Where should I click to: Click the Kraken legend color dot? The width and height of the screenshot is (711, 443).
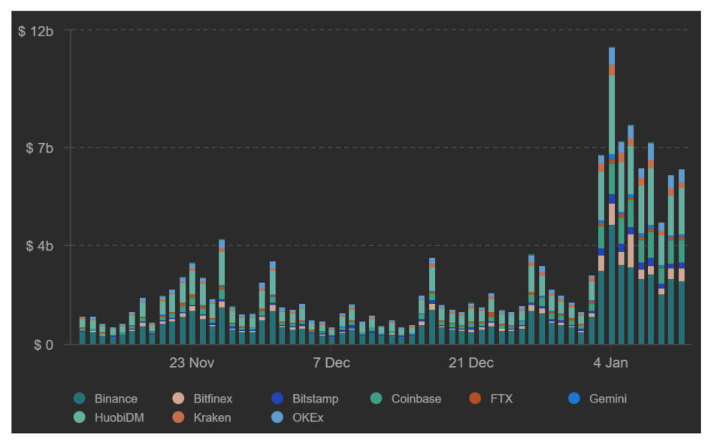point(178,417)
